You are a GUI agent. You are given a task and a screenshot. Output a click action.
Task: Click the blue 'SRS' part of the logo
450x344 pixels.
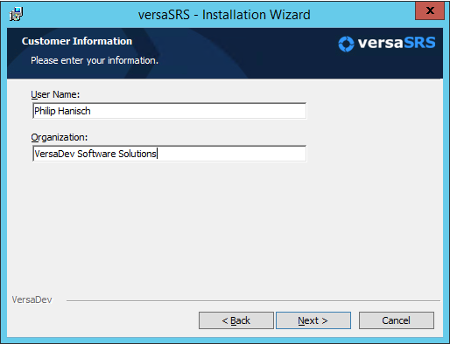click(419, 43)
